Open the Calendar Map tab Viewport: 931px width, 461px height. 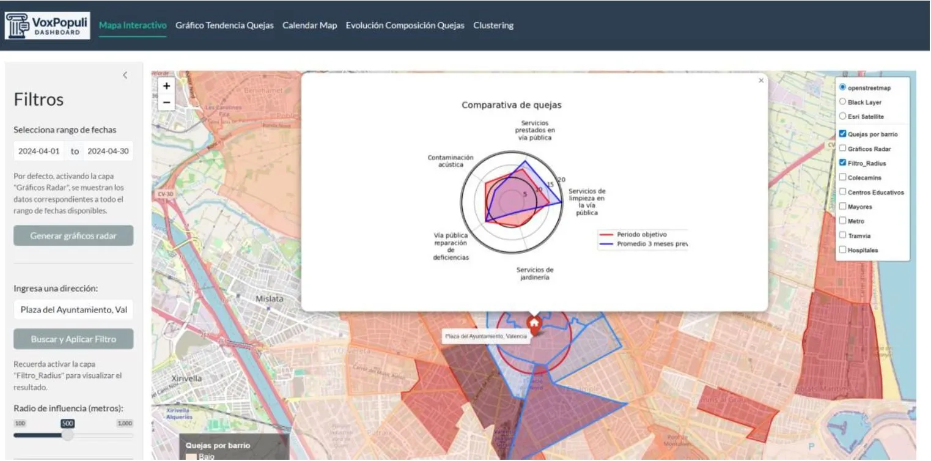[x=309, y=26]
